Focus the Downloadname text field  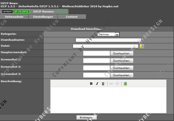click(106, 40)
